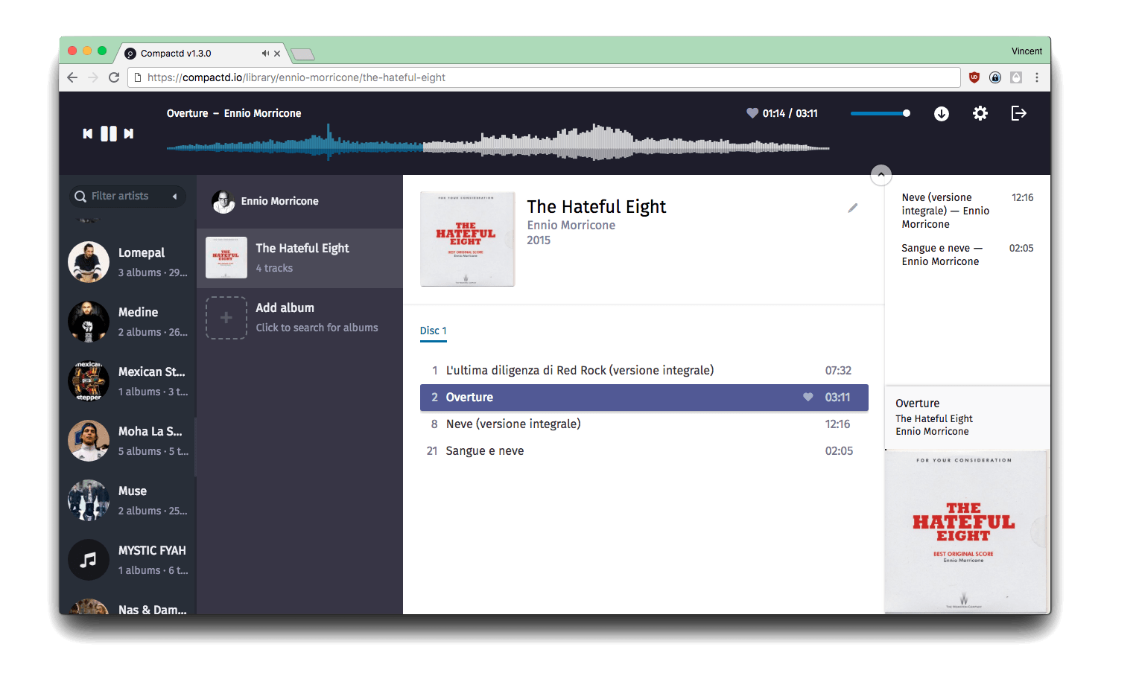
Task: Open the Moha La S... artist entry
Action: click(128, 441)
